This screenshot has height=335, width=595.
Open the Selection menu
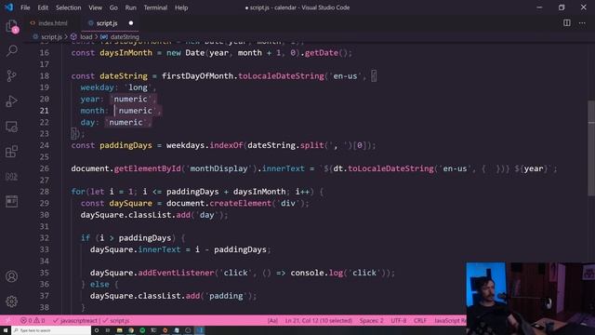(68, 7)
